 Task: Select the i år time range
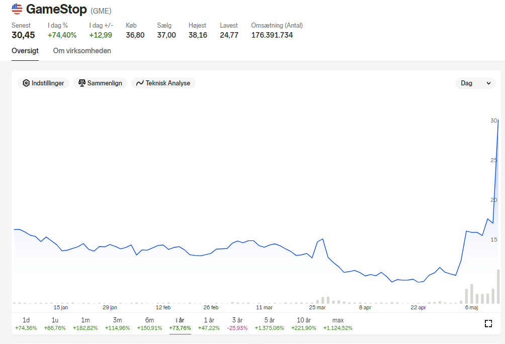tap(180, 324)
